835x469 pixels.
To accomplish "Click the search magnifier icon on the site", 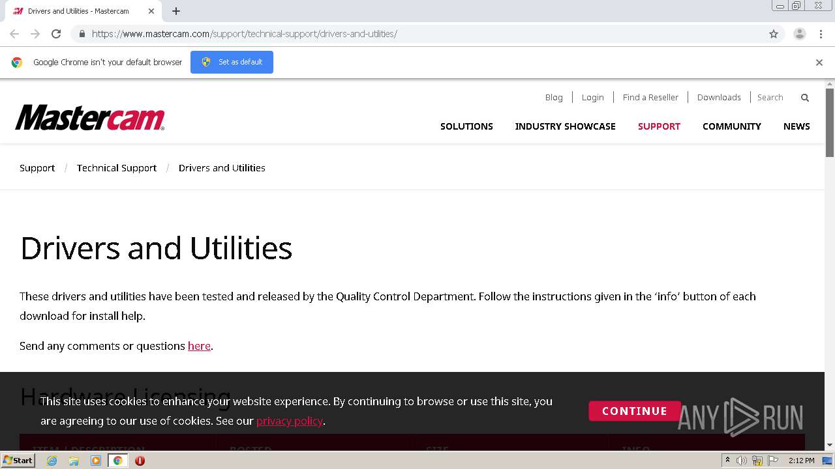I will pos(805,98).
